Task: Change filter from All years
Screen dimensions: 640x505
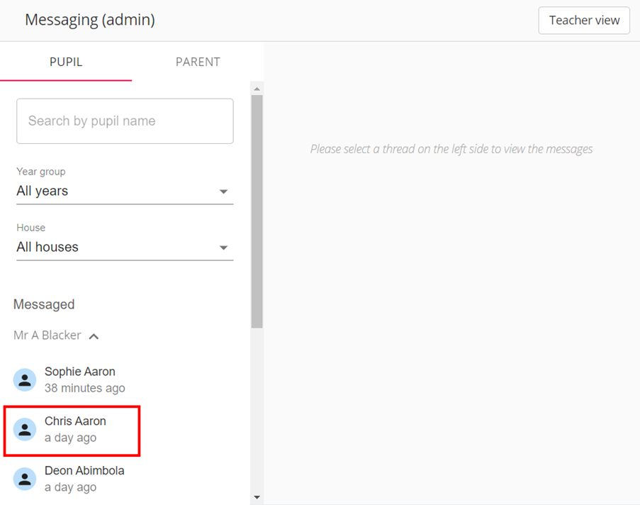Action: 43,191
